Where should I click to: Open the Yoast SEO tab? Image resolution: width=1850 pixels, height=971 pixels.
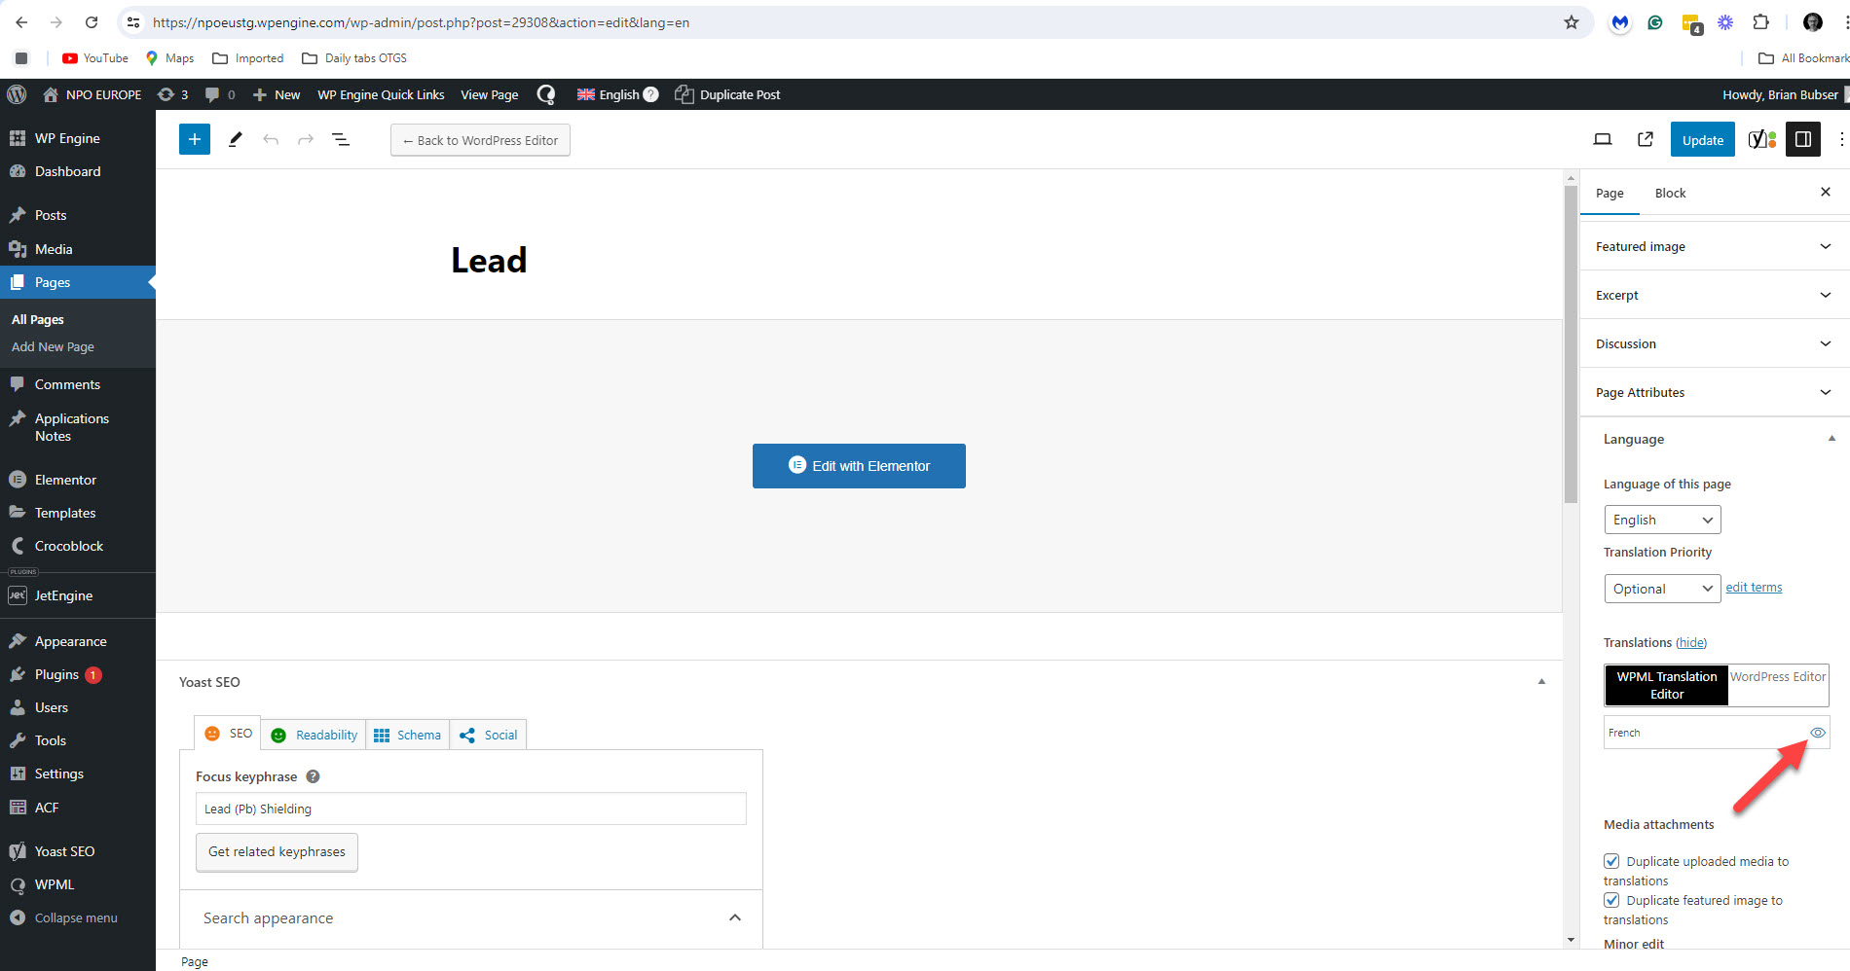229,734
